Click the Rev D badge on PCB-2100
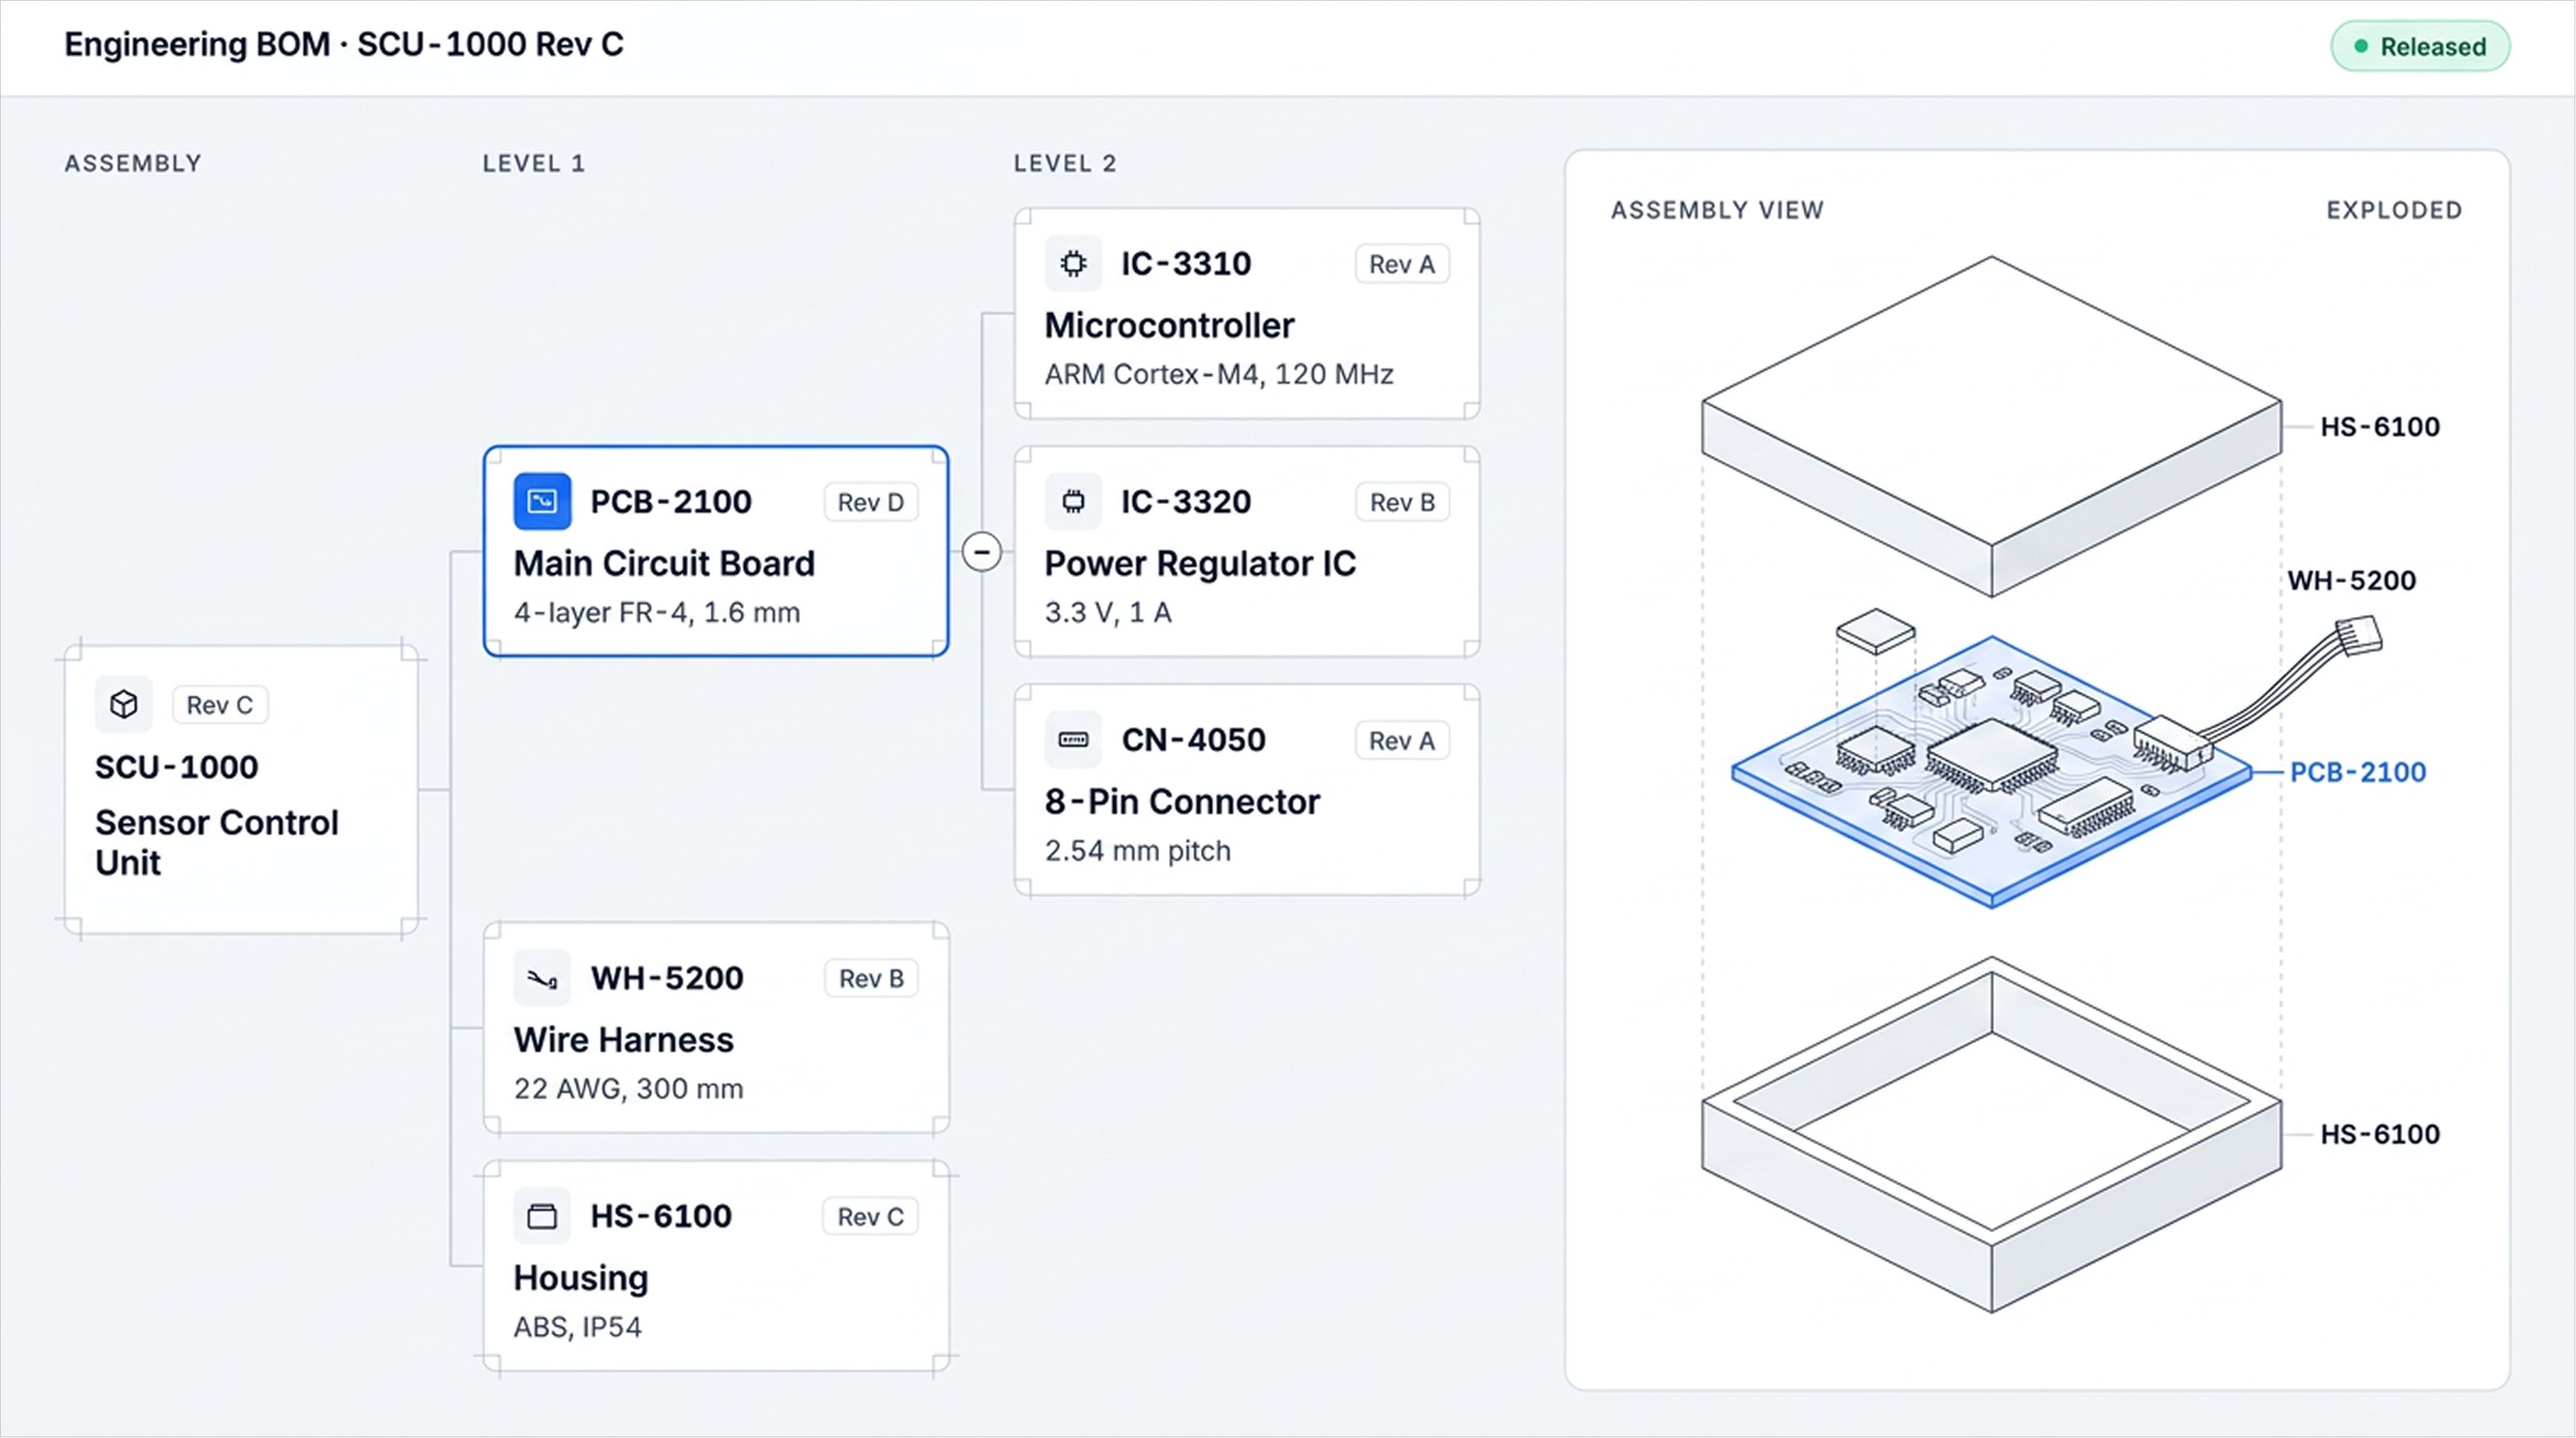The width and height of the screenshot is (2576, 1438). (x=871, y=502)
